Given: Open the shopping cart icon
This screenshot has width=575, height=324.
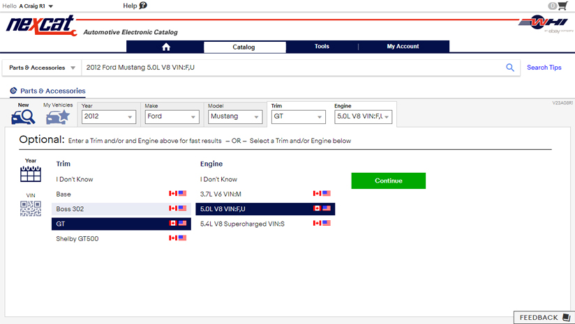Looking at the screenshot, I should (562, 6).
